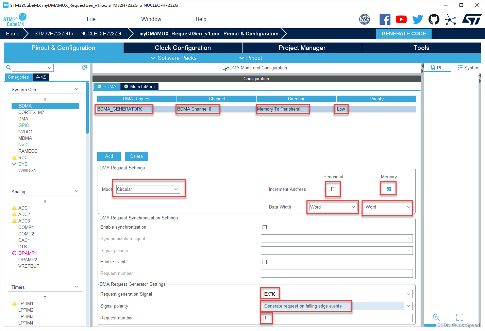Switch to System view tab
Image resolution: width=485 pixels, height=331 pixels.
click(469, 68)
